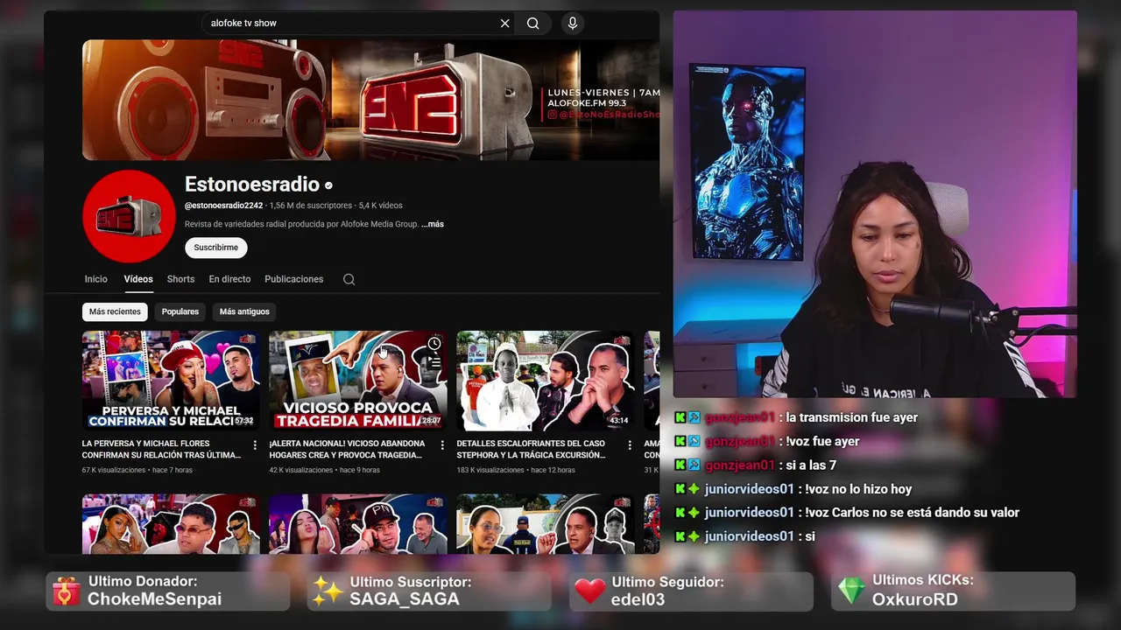1121x630 pixels.
Task: Open options menu for Perversa y Michael video
Action: [255, 445]
